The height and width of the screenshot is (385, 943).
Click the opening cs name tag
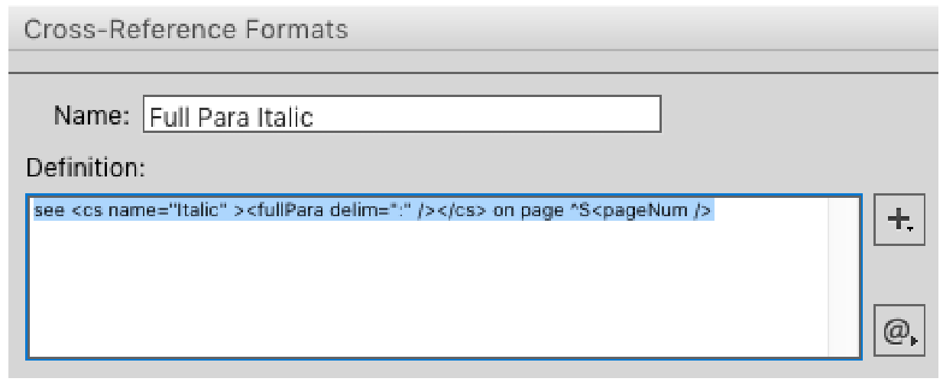(x=92, y=212)
